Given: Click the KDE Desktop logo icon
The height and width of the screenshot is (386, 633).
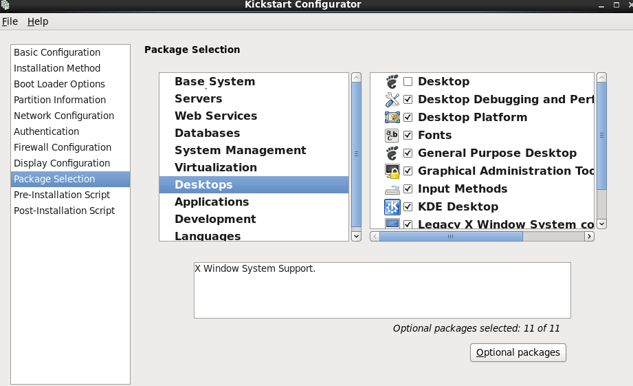Looking at the screenshot, I should (392, 207).
